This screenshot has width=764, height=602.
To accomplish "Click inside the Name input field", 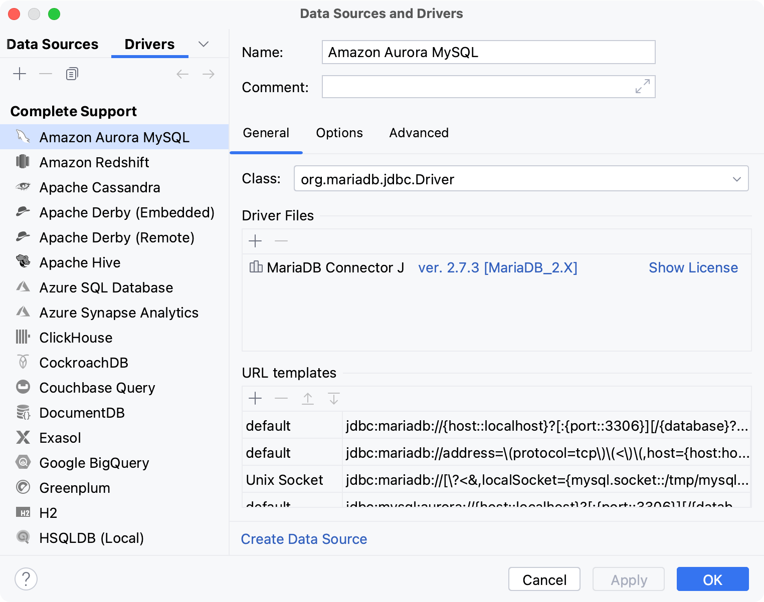I will [488, 52].
